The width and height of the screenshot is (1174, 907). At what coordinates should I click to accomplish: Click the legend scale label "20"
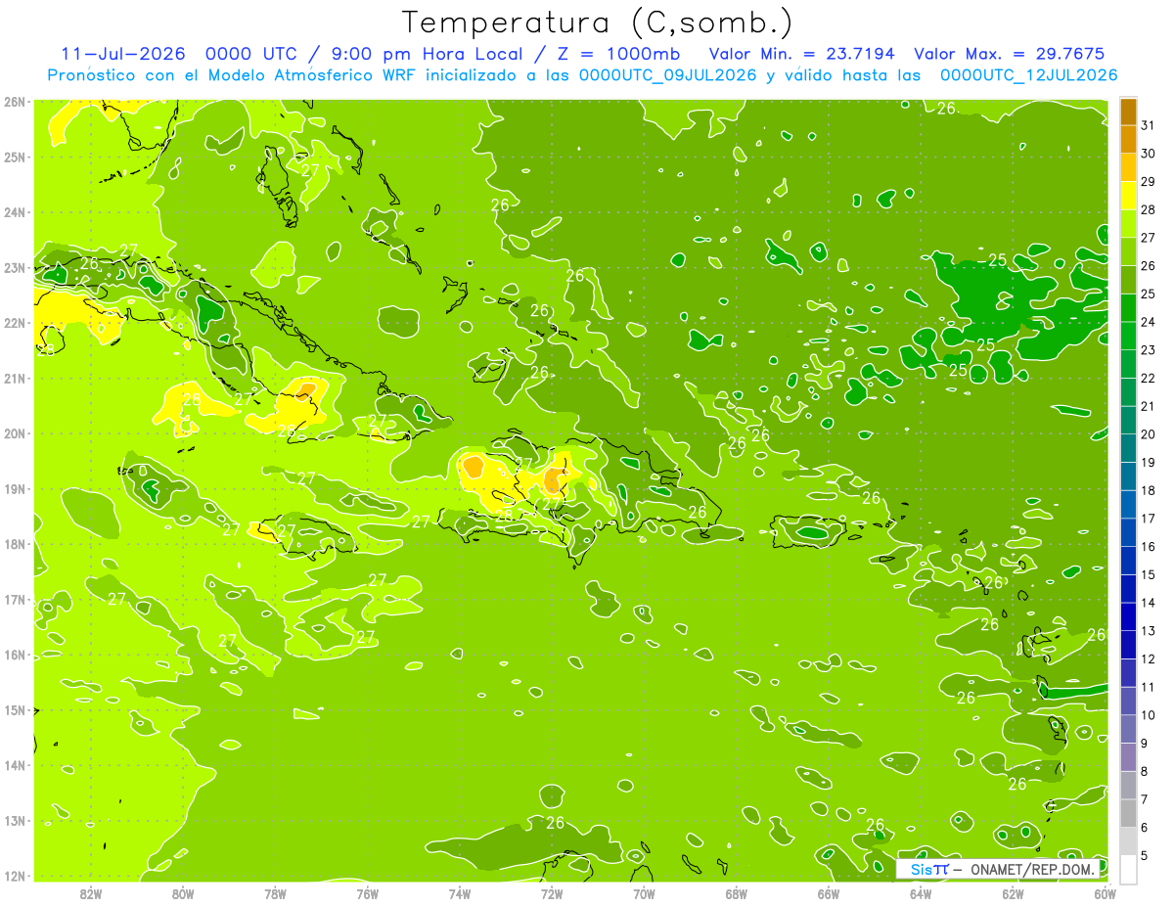[x=1148, y=434]
